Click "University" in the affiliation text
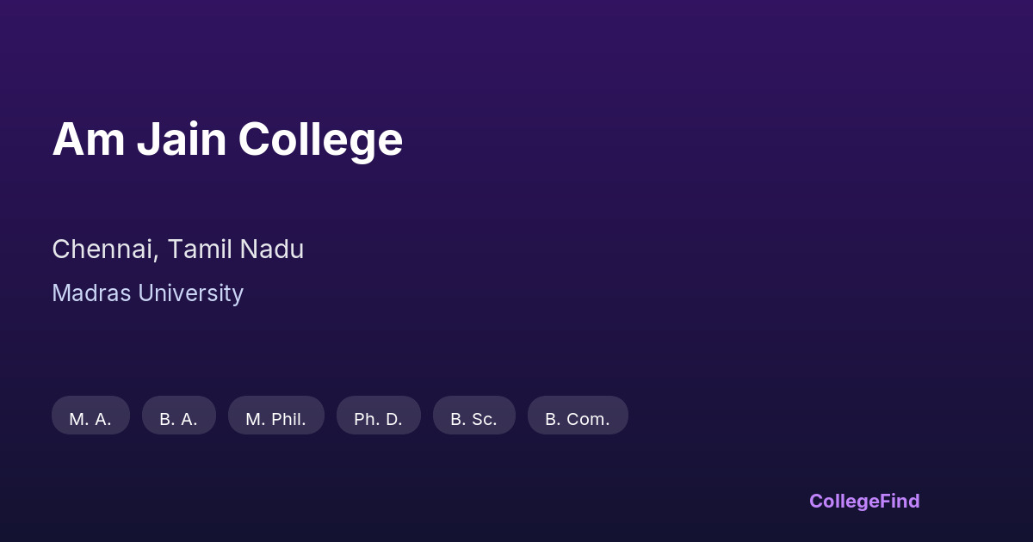The width and height of the screenshot is (1033, 542). click(x=190, y=293)
